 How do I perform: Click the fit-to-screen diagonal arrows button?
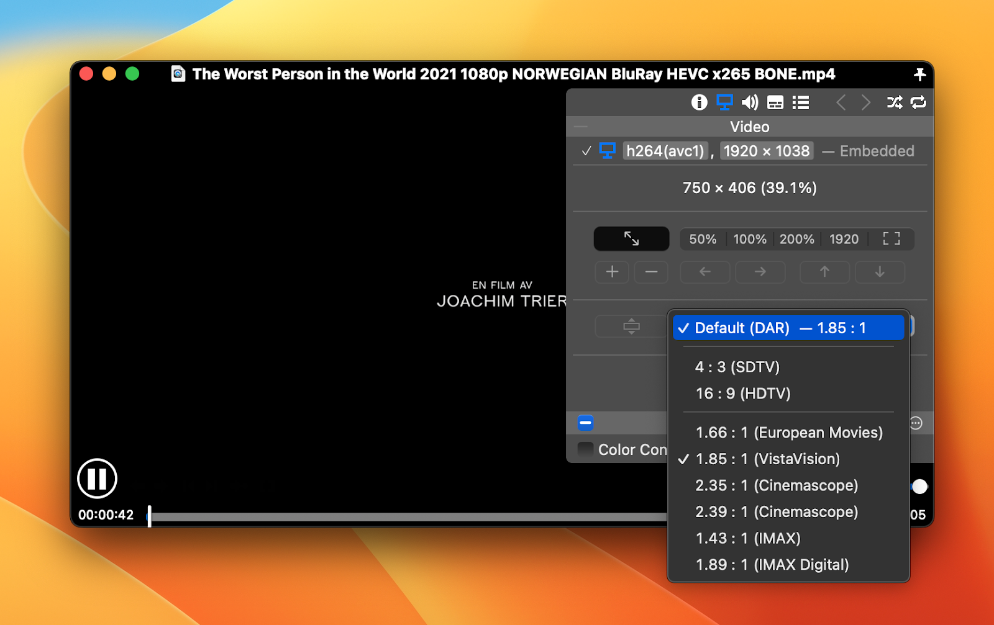(631, 239)
